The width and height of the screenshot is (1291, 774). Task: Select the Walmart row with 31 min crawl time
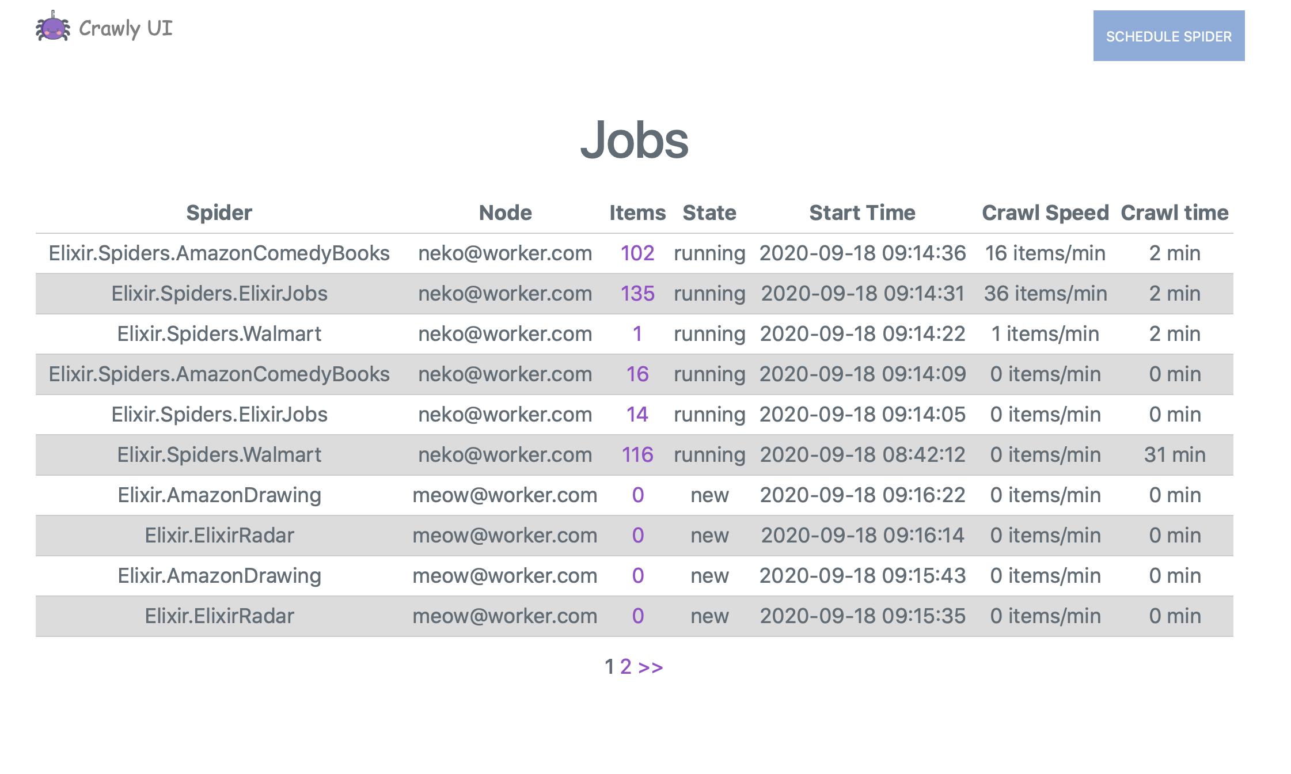(x=219, y=455)
